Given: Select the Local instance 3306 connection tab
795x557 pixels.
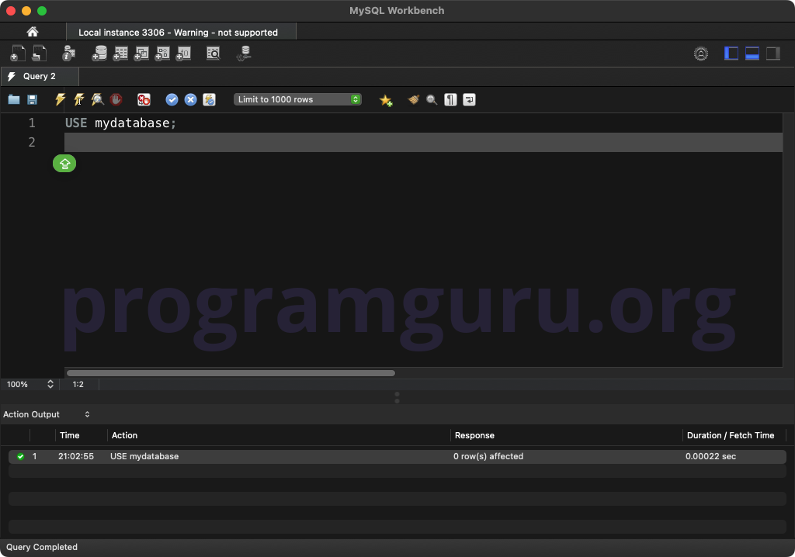Looking at the screenshot, I should [x=181, y=32].
